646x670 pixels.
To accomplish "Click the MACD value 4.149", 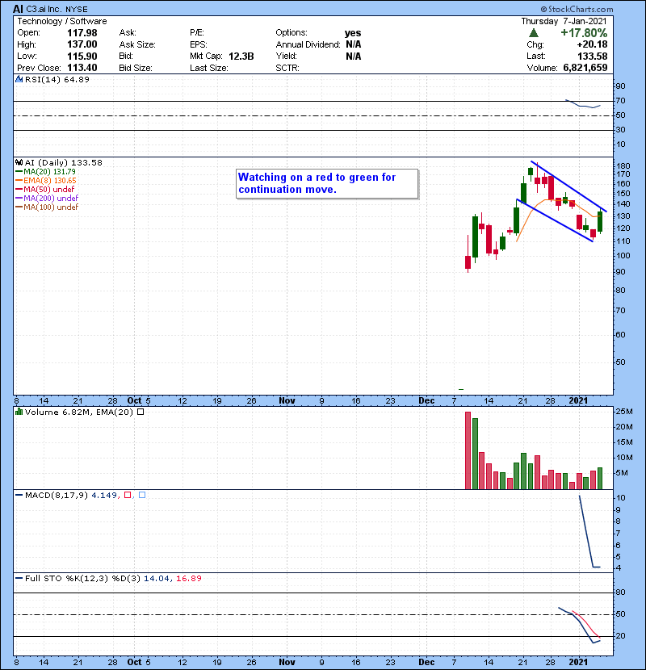I will pyautogui.click(x=104, y=495).
